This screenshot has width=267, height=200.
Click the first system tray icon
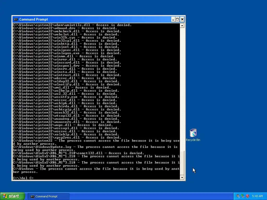coord(238,196)
